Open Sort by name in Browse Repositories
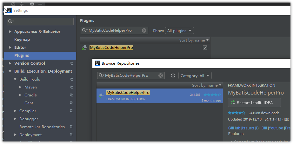Image resolution: width=293 pixels, height=144 pixels. point(207,85)
